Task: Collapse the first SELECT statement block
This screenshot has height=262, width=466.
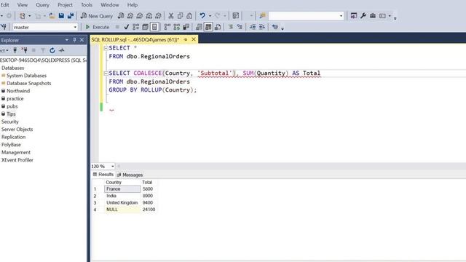Action: click(106, 48)
